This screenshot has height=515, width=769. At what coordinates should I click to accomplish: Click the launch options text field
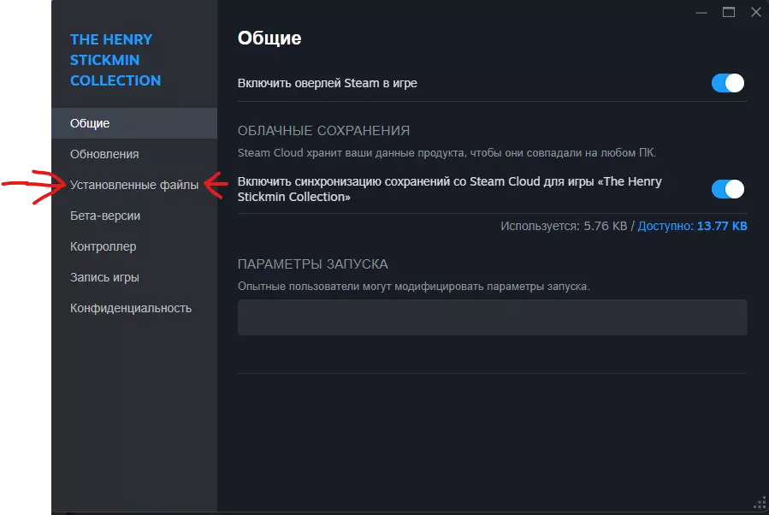click(492, 317)
